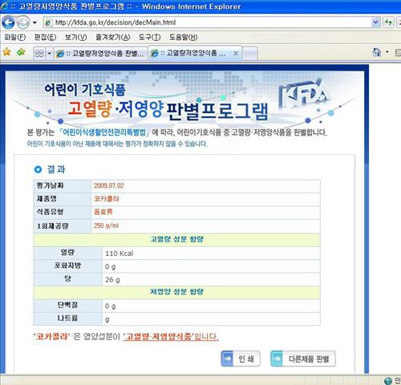Expand the tab list dropdown arrow
Screen dimensions: 401x385
coord(49,54)
